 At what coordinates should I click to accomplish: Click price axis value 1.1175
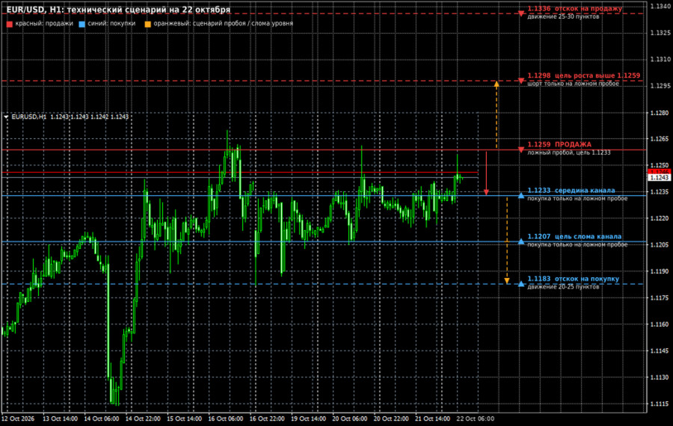click(660, 297)
